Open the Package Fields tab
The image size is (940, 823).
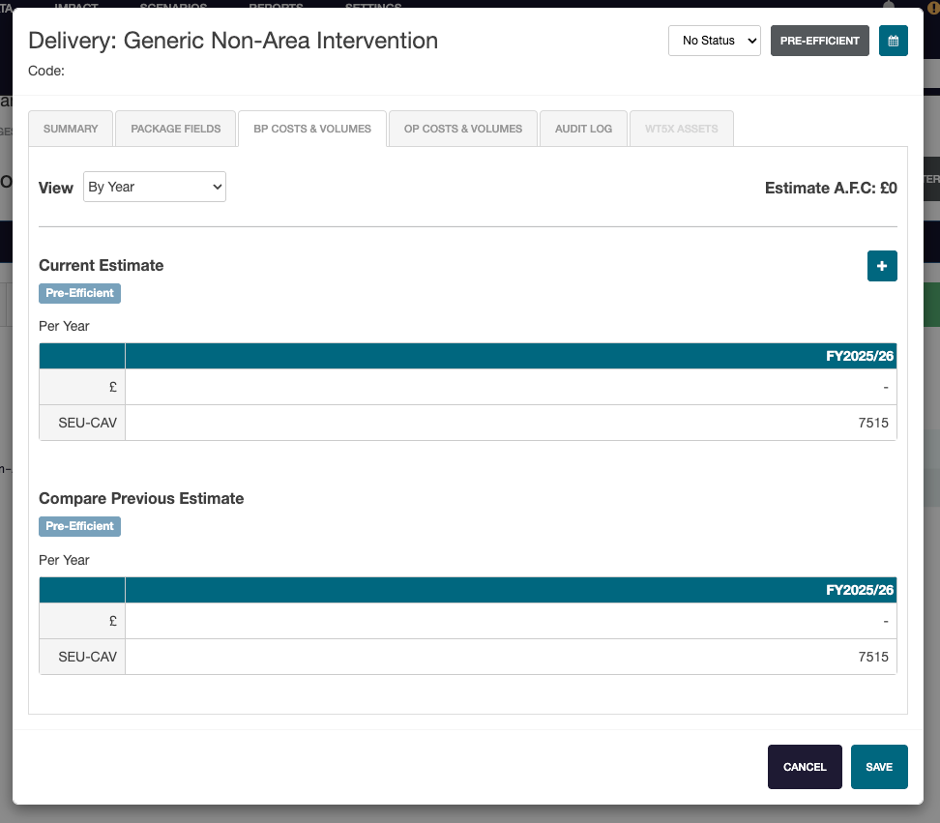pos(176,129)
